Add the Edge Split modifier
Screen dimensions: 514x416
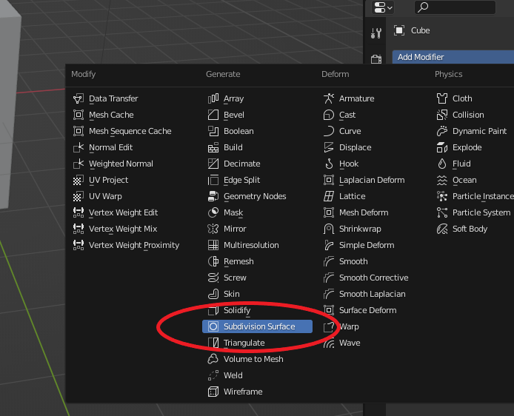(x=241, y=180)
